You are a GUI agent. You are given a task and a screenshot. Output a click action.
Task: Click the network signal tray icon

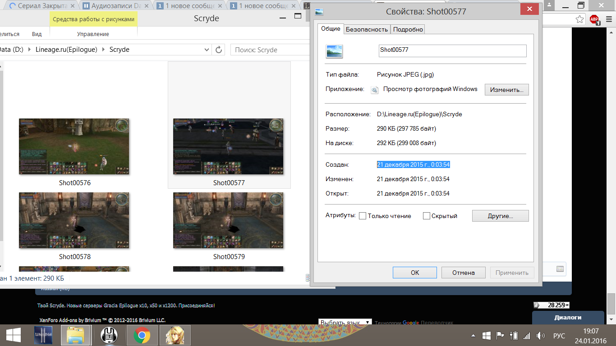tap(527, 336)
